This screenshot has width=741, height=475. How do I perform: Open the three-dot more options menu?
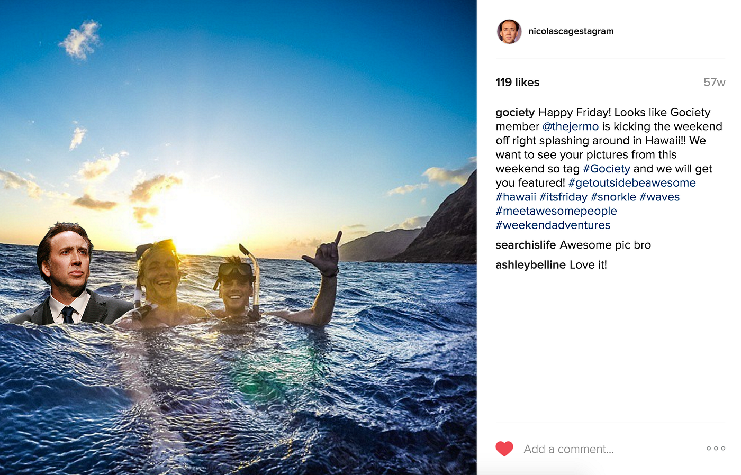[x=716, y=449]
